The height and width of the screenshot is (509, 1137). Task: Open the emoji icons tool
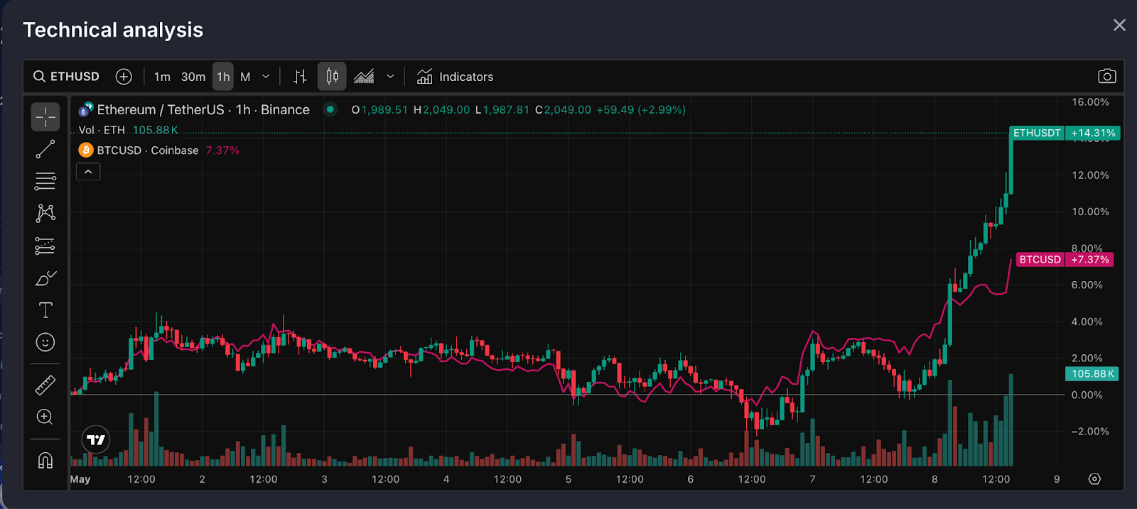(x=45, y=342)
